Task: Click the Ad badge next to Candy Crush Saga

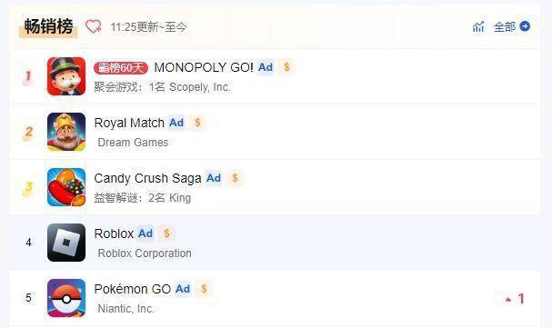Action: tap(214, 178)
